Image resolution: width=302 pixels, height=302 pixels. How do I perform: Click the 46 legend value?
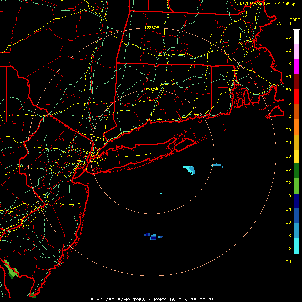[288, 103]
